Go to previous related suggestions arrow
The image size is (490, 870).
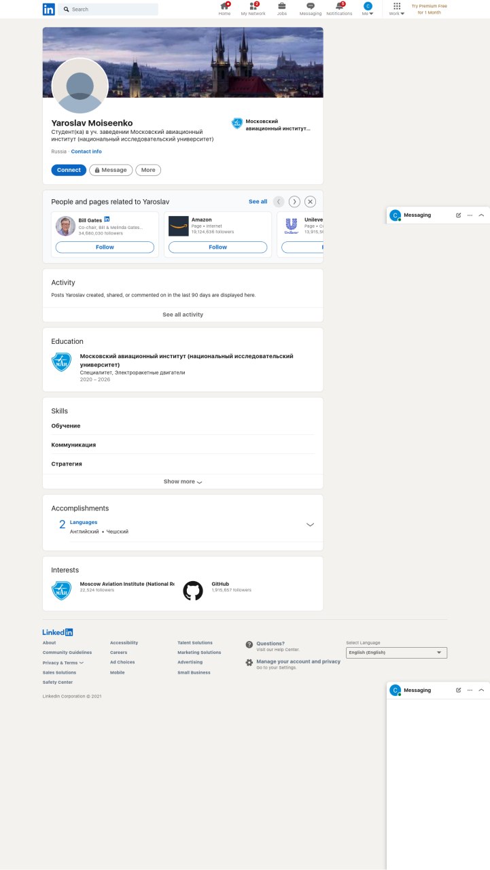pos(279,201)
